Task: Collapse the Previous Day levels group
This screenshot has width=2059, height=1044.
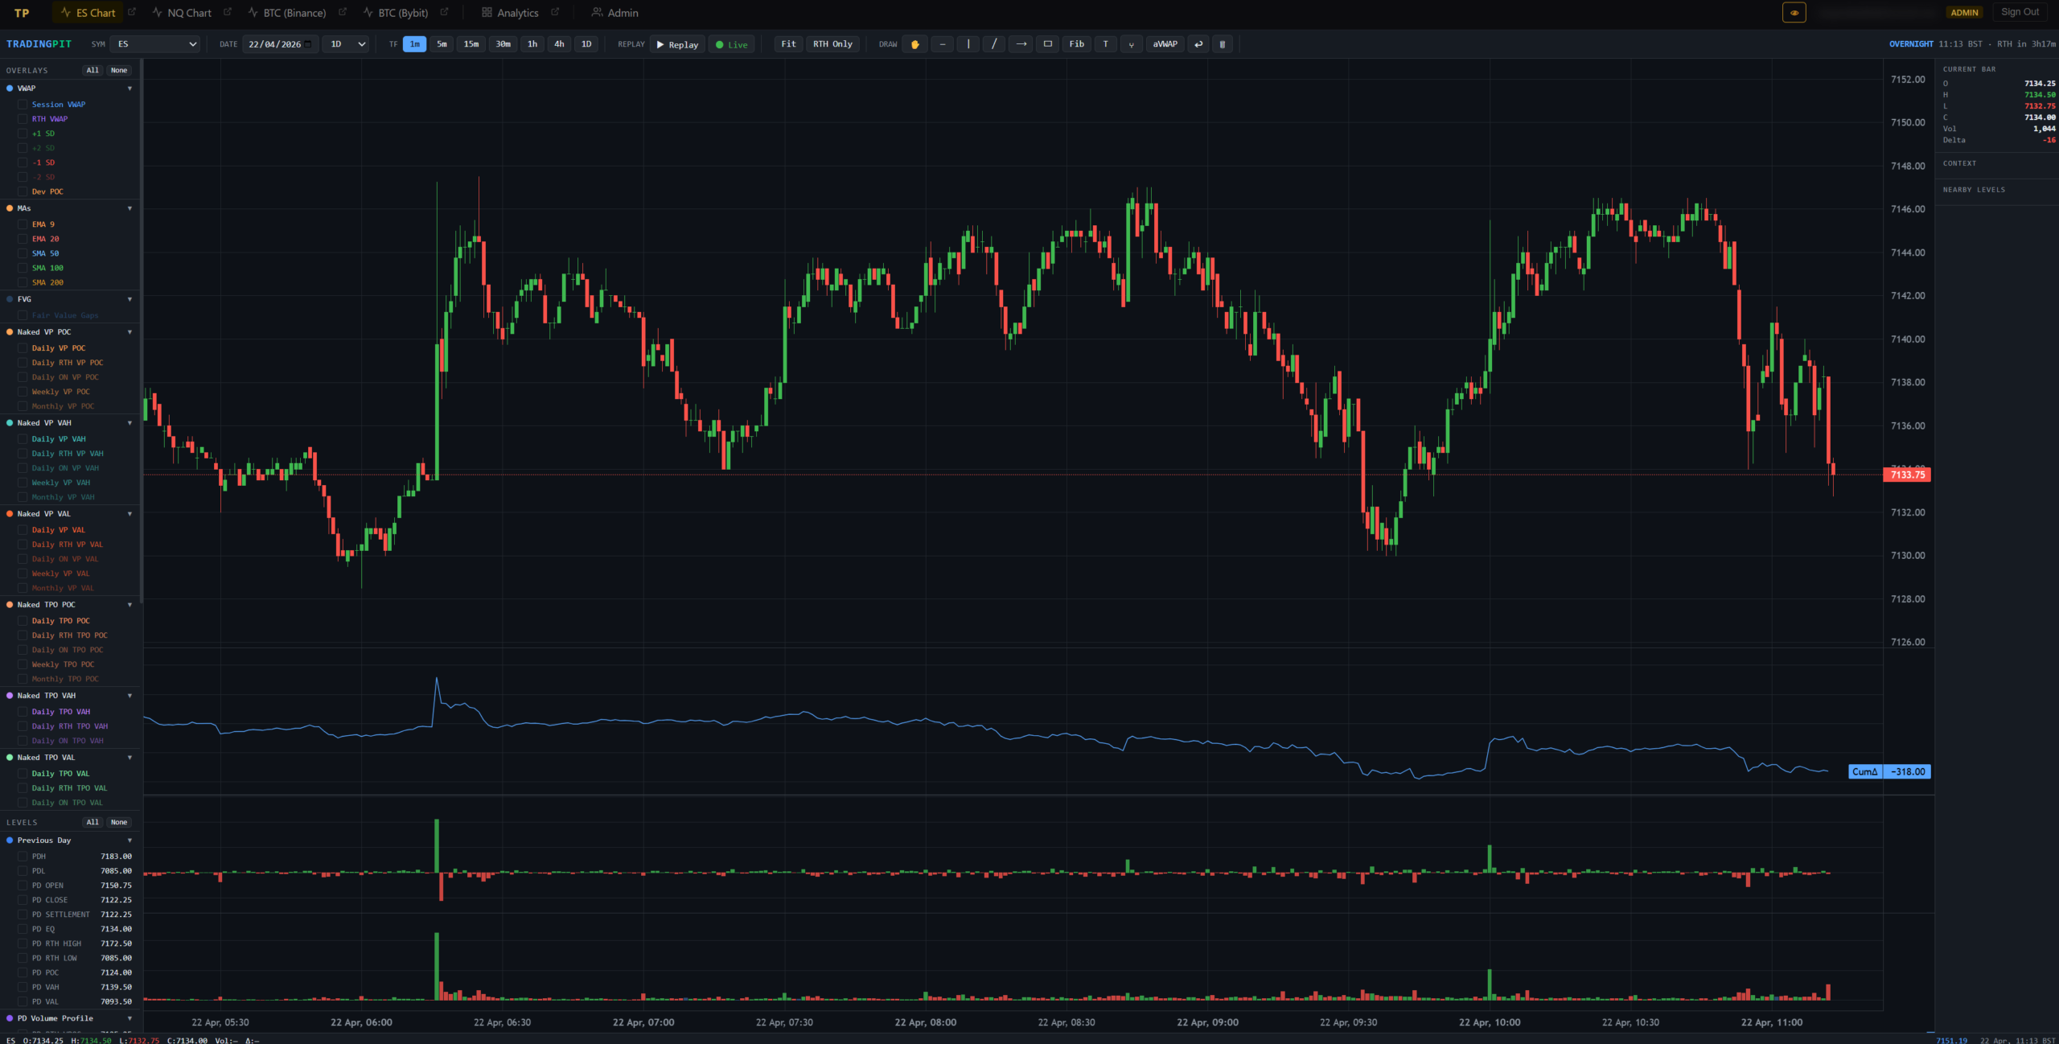Action: [x=129, y=841]
